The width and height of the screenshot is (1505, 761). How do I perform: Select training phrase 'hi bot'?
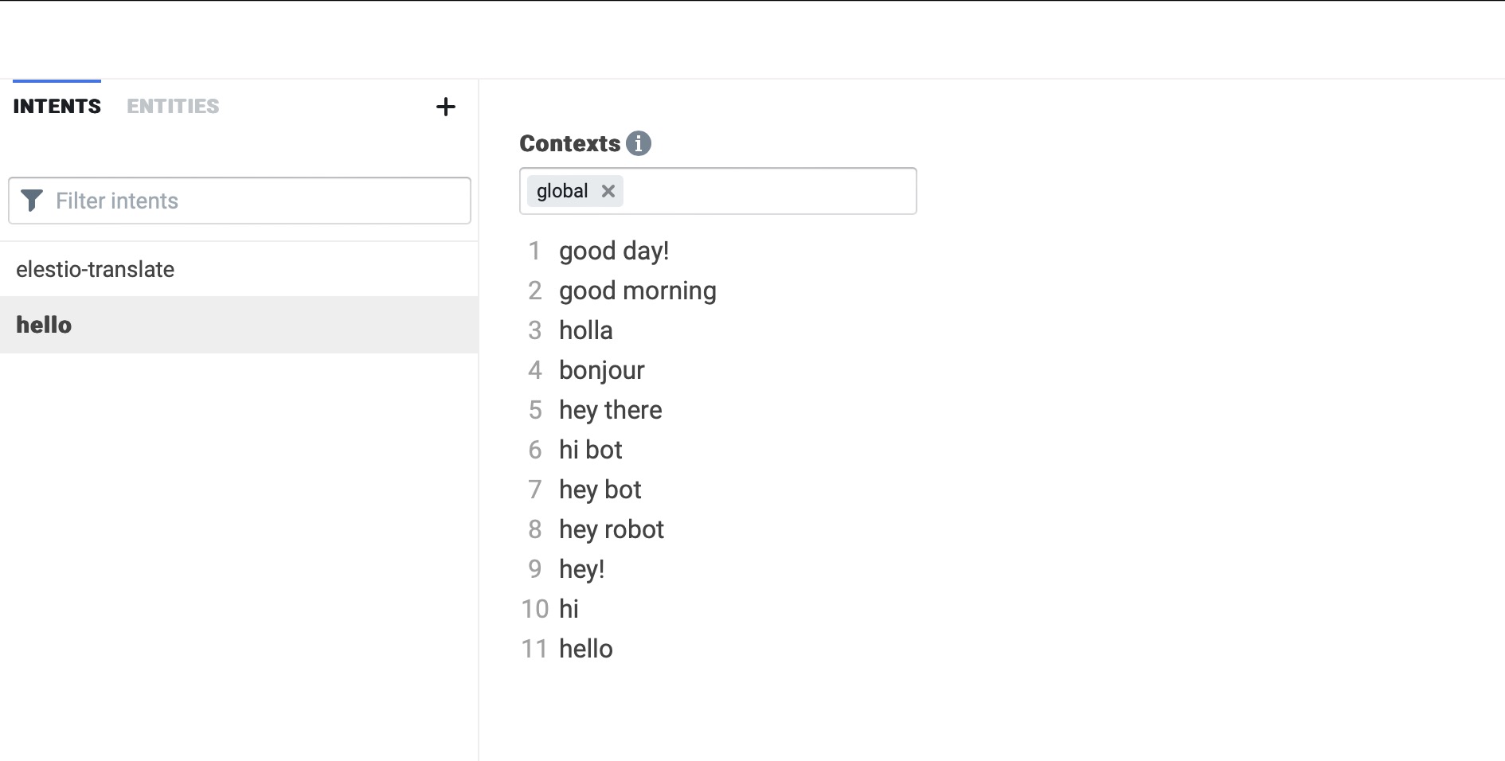click(x=589, y=449)
